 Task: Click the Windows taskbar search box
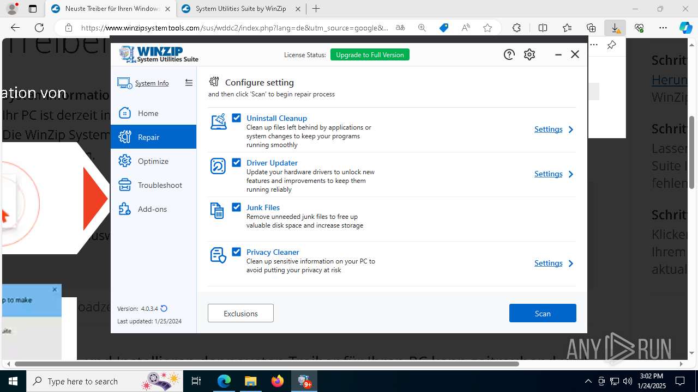click(x=104, y=381)
